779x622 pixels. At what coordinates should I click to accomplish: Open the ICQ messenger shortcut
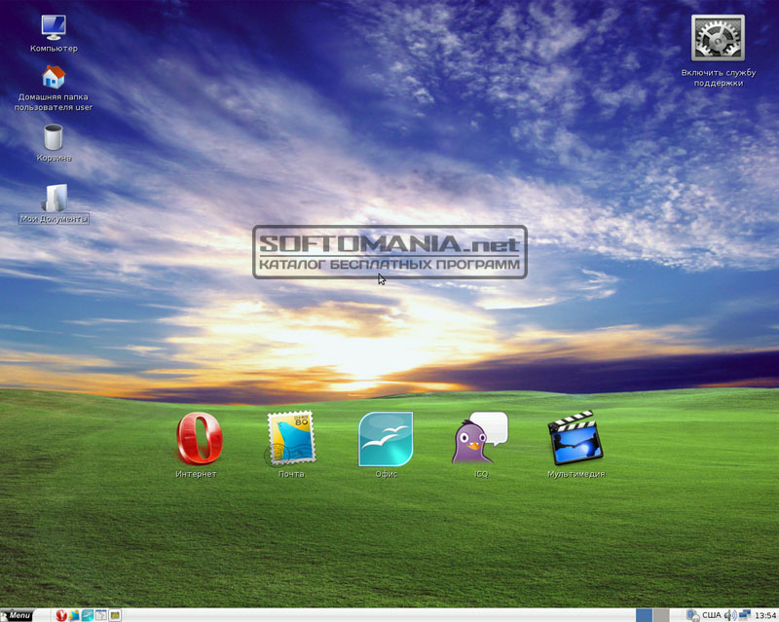[x=480, y=439]
